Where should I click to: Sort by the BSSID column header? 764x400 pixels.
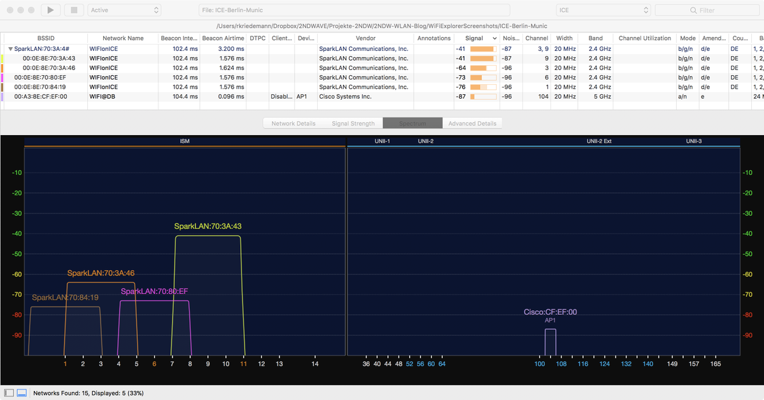point(46,38)
